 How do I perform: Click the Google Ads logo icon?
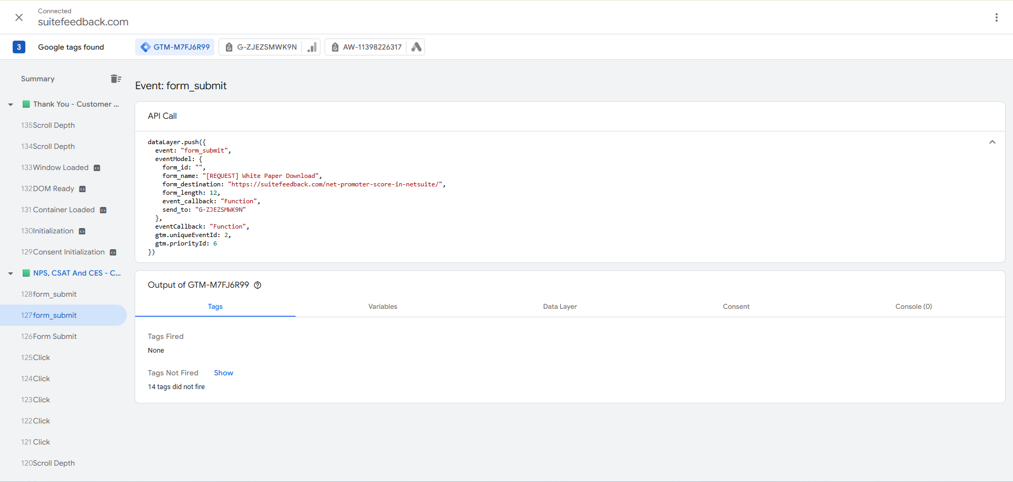tap(416, 47)
